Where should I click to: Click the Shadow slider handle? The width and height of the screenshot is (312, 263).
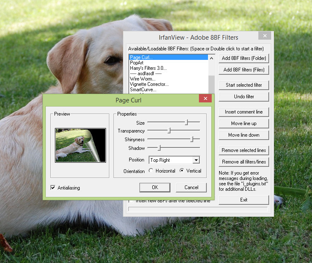(x=159, y=148)
